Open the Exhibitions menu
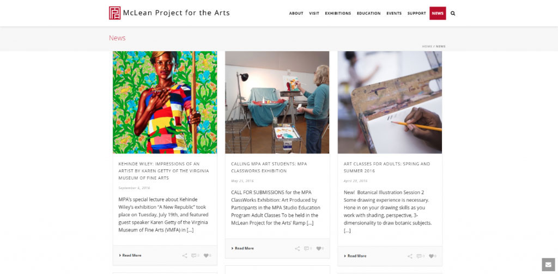Screen dimensions: 558x274 coord(338,13)
